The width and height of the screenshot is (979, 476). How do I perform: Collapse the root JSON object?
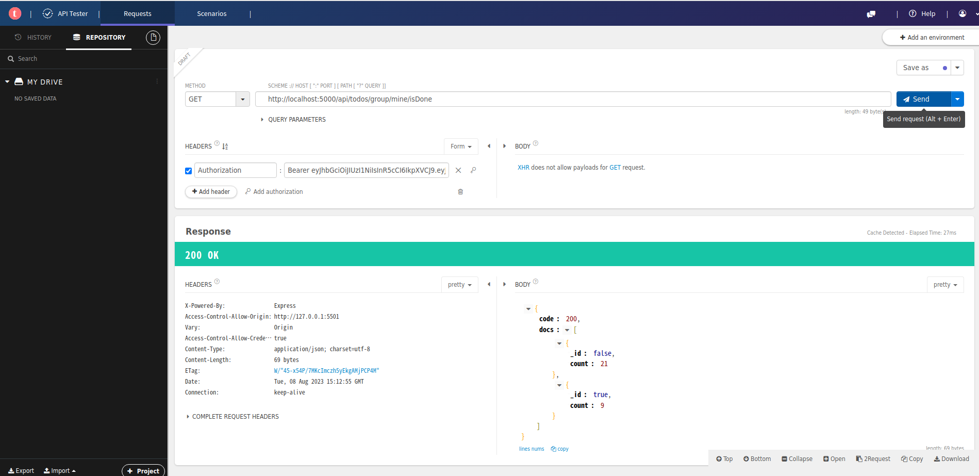tap(528, 309)
